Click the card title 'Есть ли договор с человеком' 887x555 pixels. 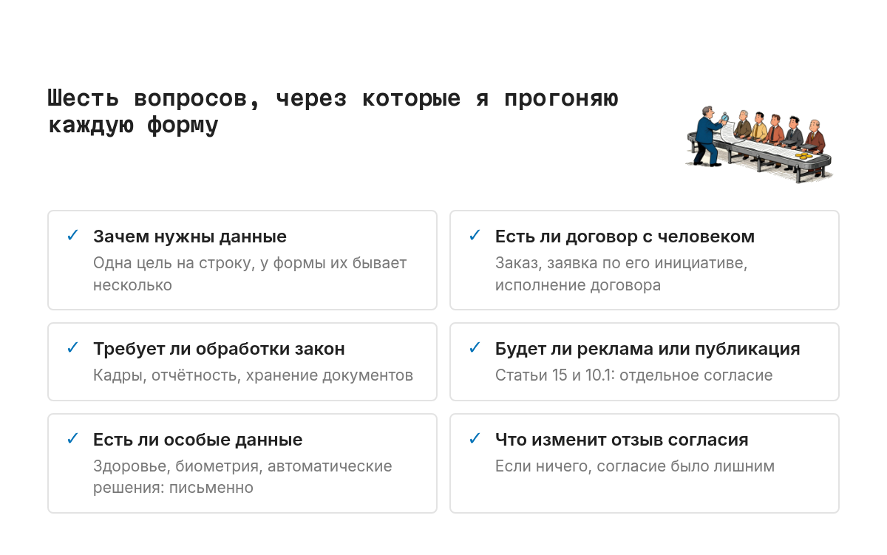point(625,236)
